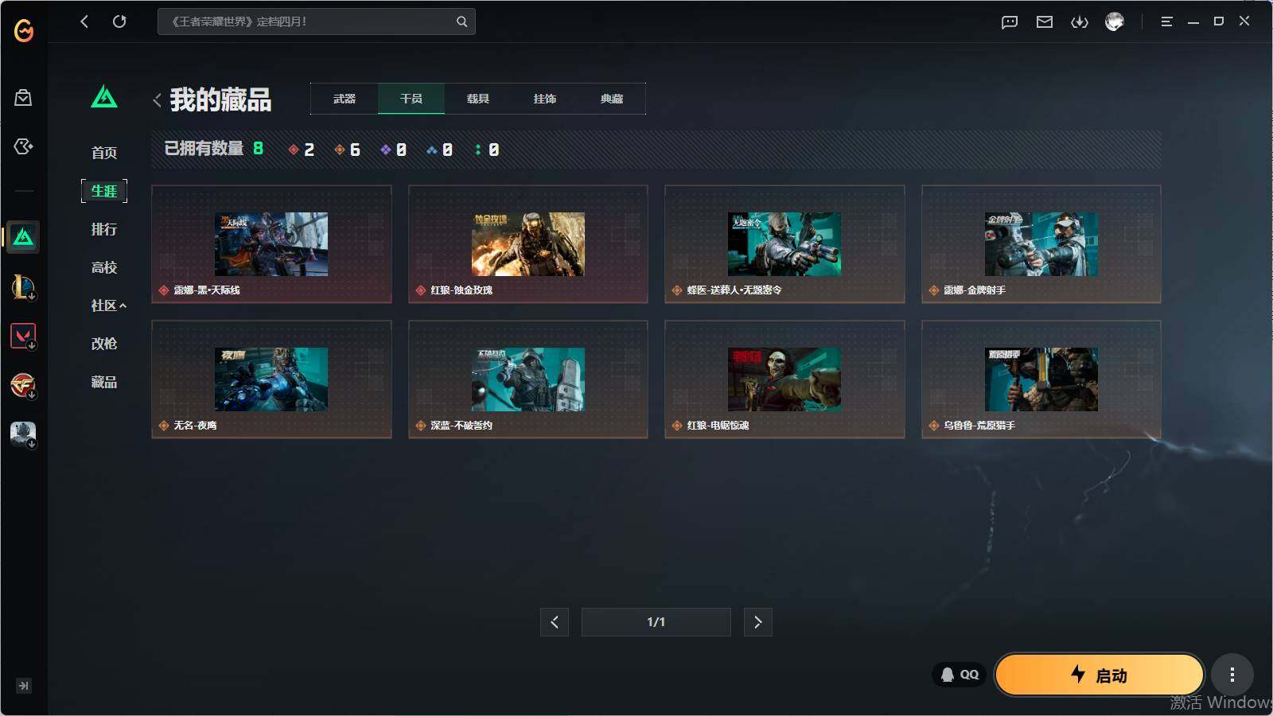The image size is (1273, 716).
Task: Collapse the sidebar with the bottom arrow icon
Action: click(24, 686)
